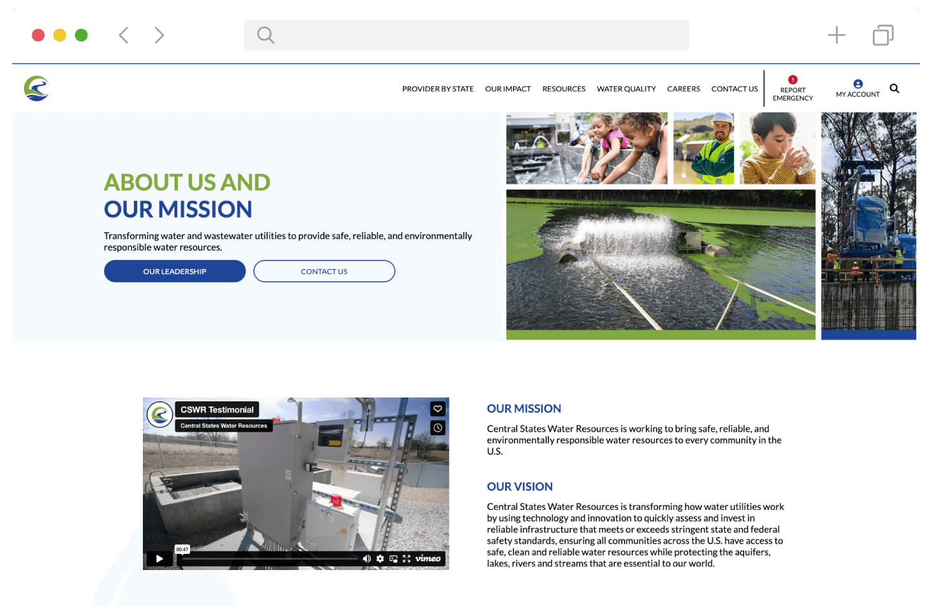This screenshot has height=614, width=931.
Task: Enter fullscreen mode on the video
Action: pyautogui.click(x=407, y=558)
